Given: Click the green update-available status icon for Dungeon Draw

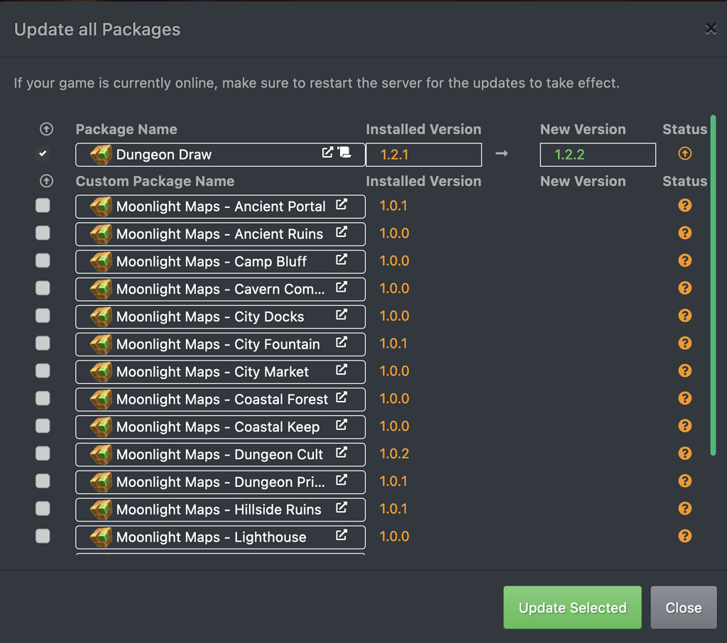Looking at the screenshot, I should point(684,153).
